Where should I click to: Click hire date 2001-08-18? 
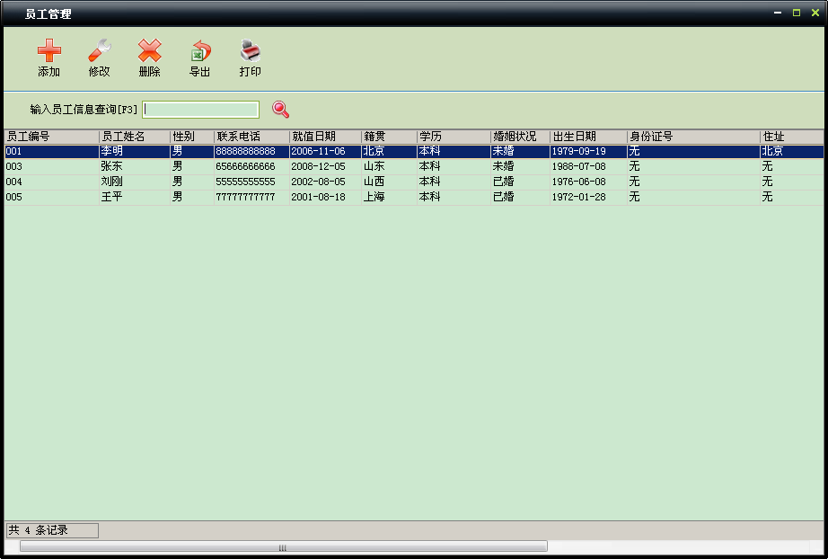318,197
